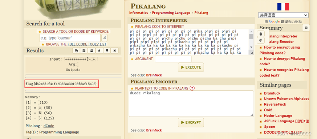Image resolution: width=317 pixels, height=139 pixels.
Task: Open Full dCode Tools' List link
Action: tap(87, 44)
